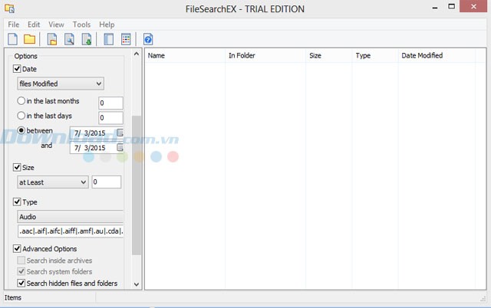Click the FileSearchEX app icon in title bar

[x=10, y=8]
